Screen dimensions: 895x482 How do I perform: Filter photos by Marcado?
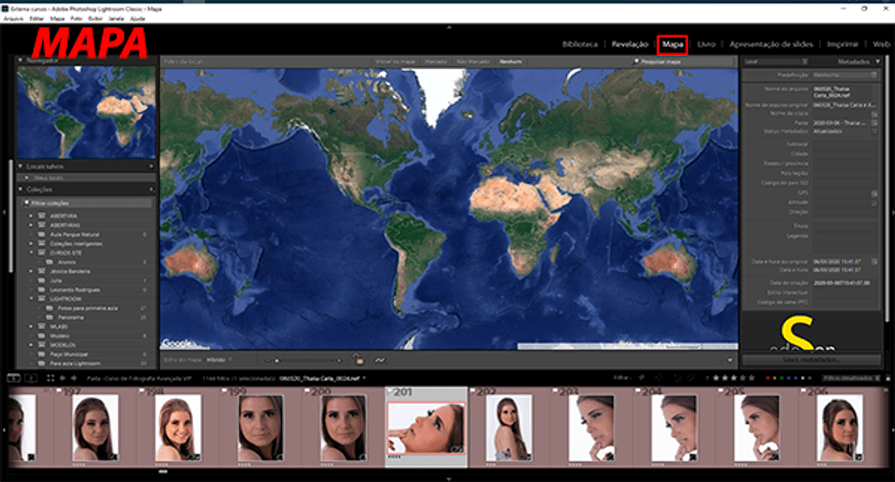(x=434, y=61)
